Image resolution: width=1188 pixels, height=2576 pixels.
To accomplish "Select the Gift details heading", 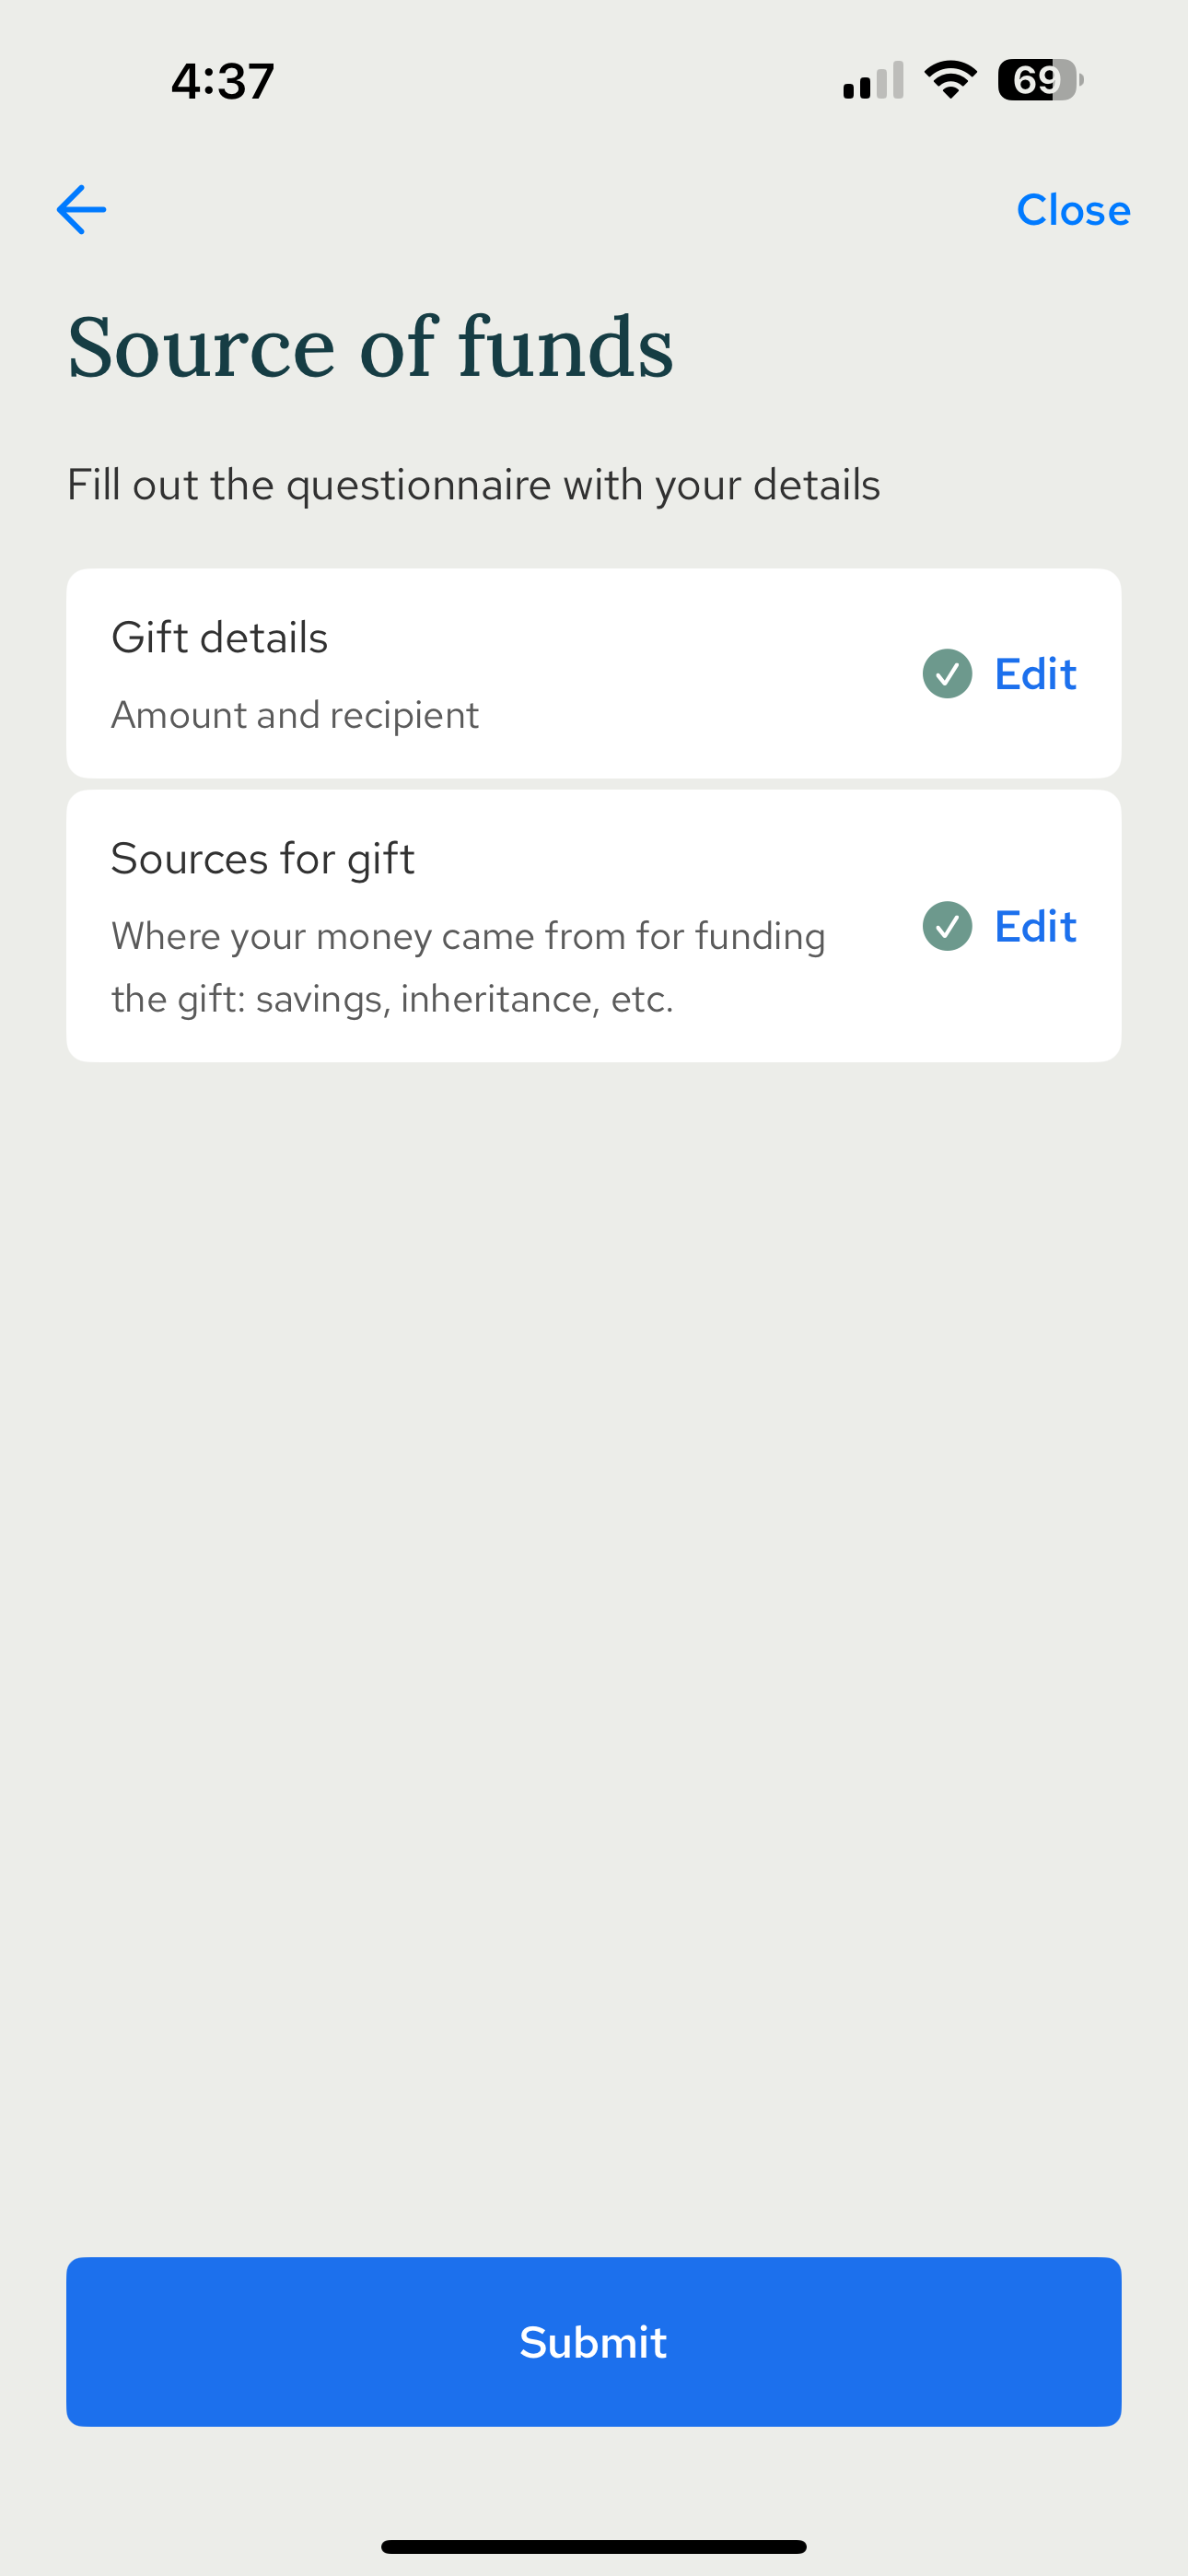I will 220,638.
